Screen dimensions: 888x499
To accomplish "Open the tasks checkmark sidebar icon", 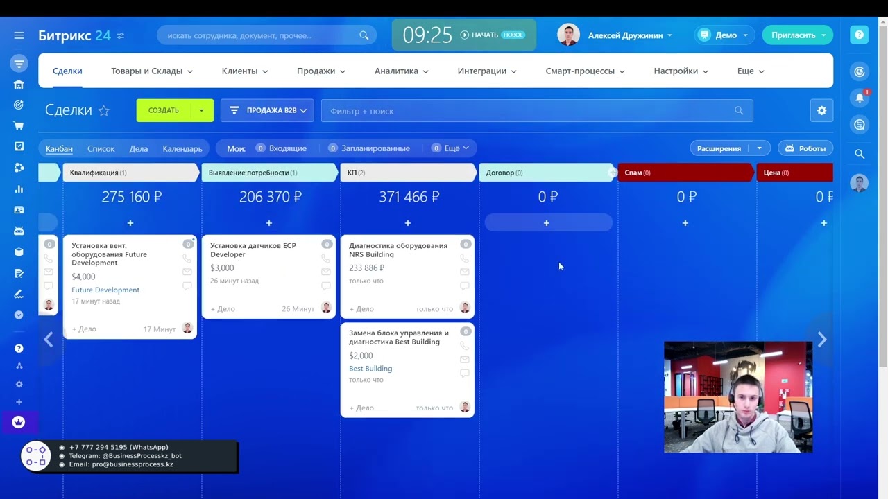I will point(19,147).
